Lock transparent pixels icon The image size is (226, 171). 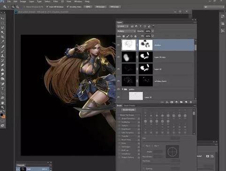click(123, 36)
